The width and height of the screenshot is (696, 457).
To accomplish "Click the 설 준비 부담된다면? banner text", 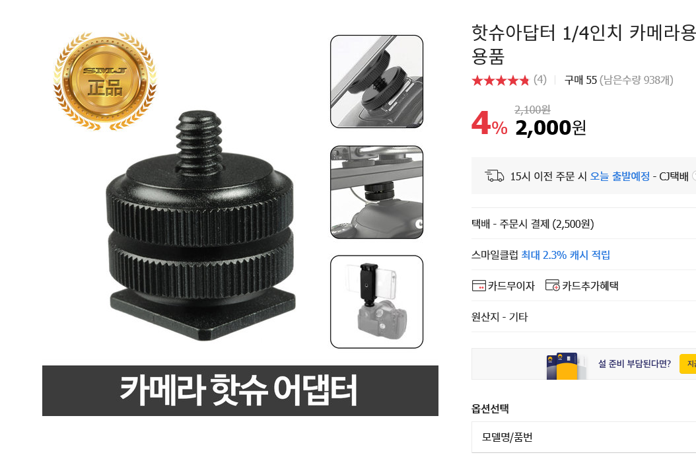I will (x=635, y=364).
